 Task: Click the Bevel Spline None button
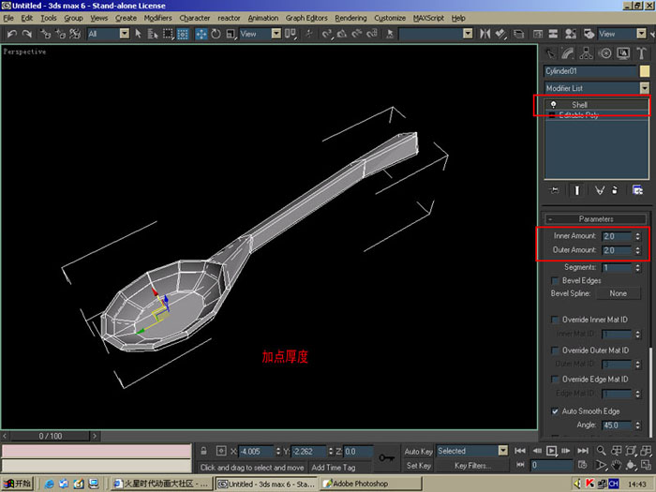pos(618,293)
